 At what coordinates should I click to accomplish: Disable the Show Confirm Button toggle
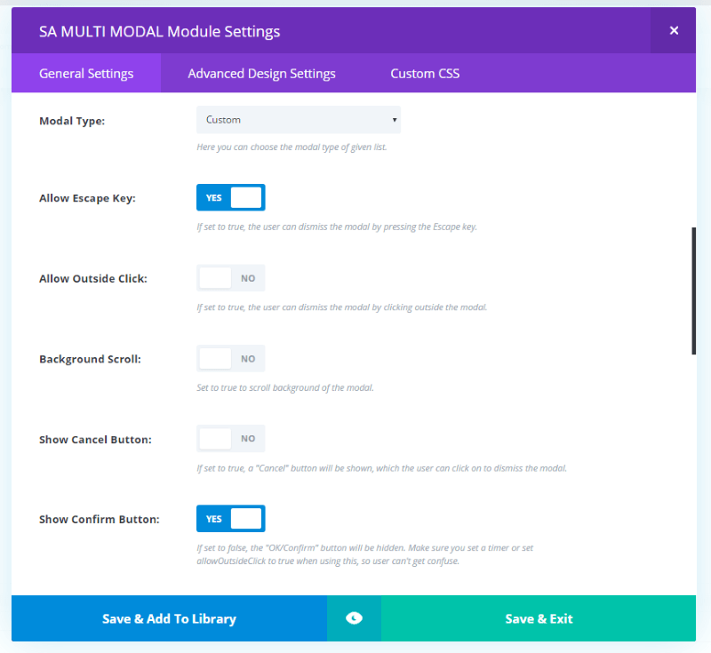tap(231, 519)
